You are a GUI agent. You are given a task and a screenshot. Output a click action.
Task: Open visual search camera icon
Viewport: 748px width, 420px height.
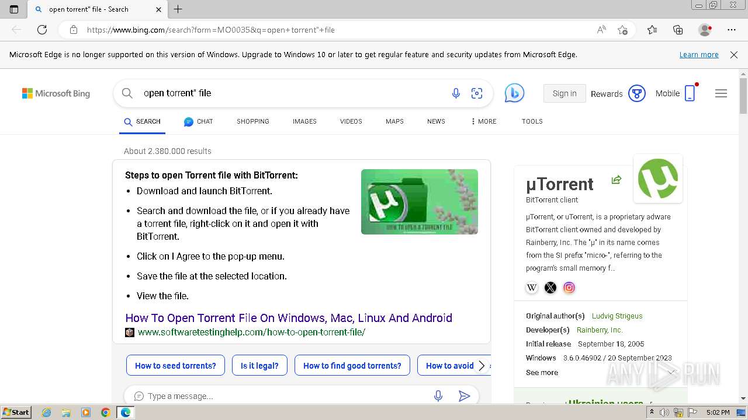pos(477,93)
